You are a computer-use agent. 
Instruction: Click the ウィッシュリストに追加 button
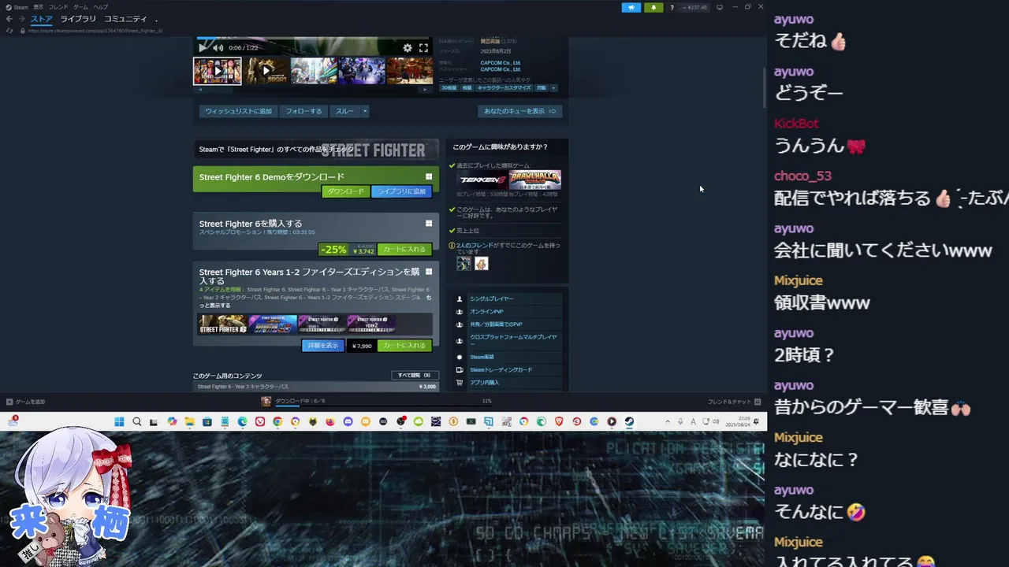(x=238, y=111)
